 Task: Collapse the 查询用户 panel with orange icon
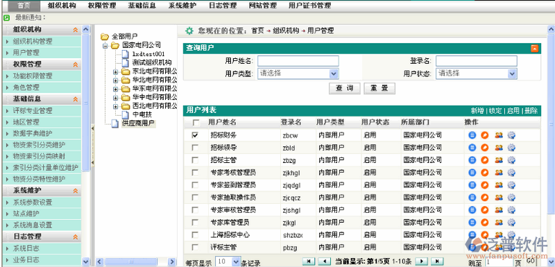(x=534, y=49)
